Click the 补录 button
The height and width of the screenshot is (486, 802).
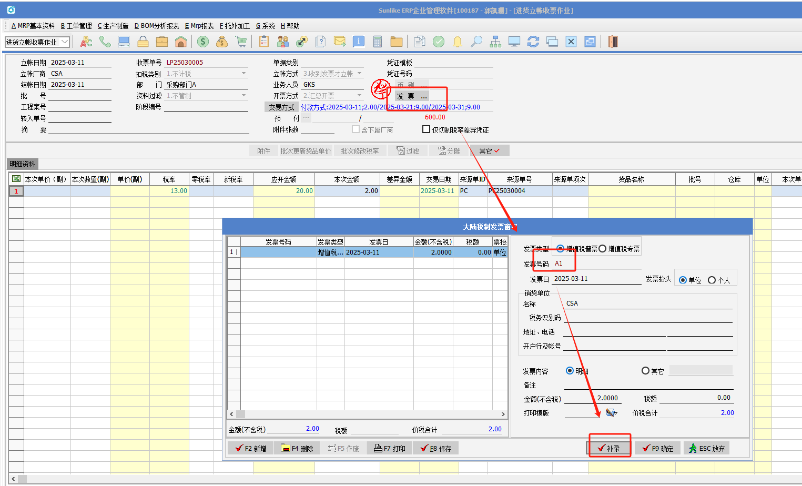608,449
